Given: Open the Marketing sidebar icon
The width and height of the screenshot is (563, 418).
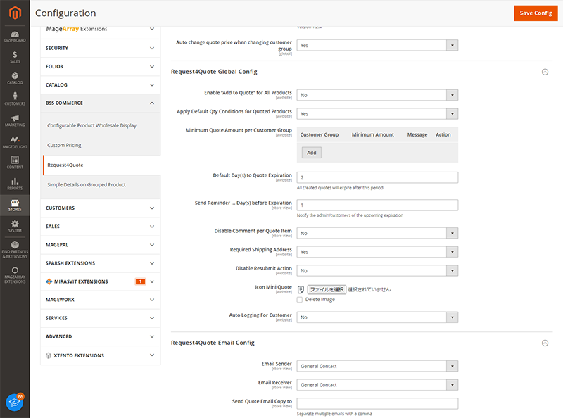Looking at the screenshot, I should tap(15, 120).
